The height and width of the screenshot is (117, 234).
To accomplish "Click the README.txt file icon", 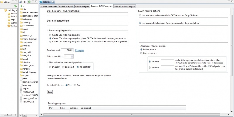I will [x=21, y=102].
